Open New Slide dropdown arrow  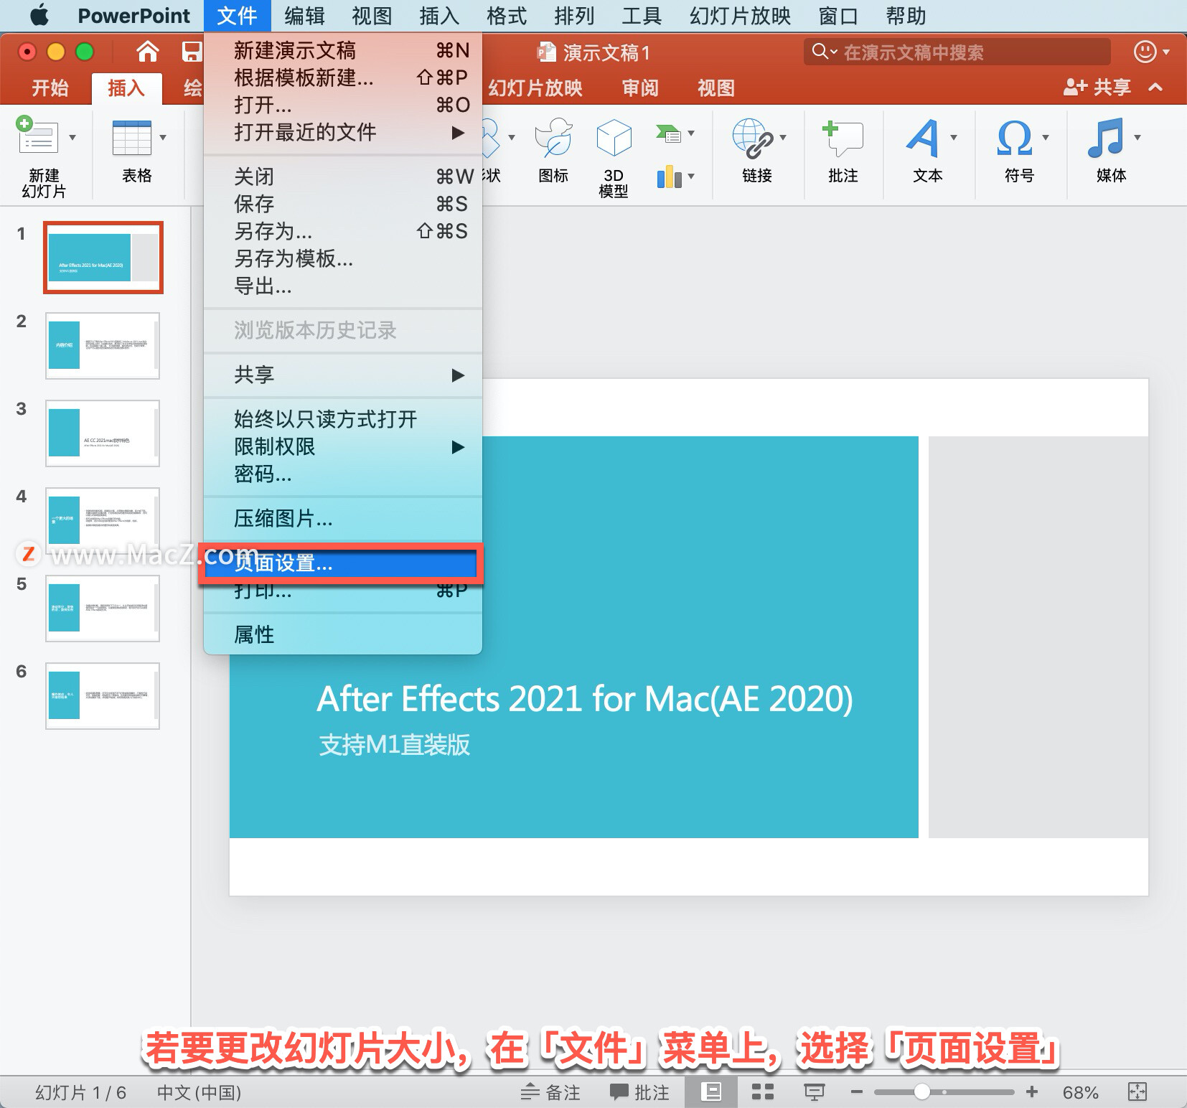pos(72,137)
